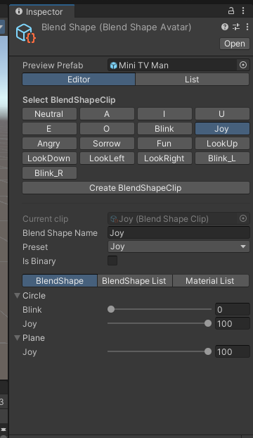Switch to the BlendShape tab

pyautogui.click(x=60, y=281)
